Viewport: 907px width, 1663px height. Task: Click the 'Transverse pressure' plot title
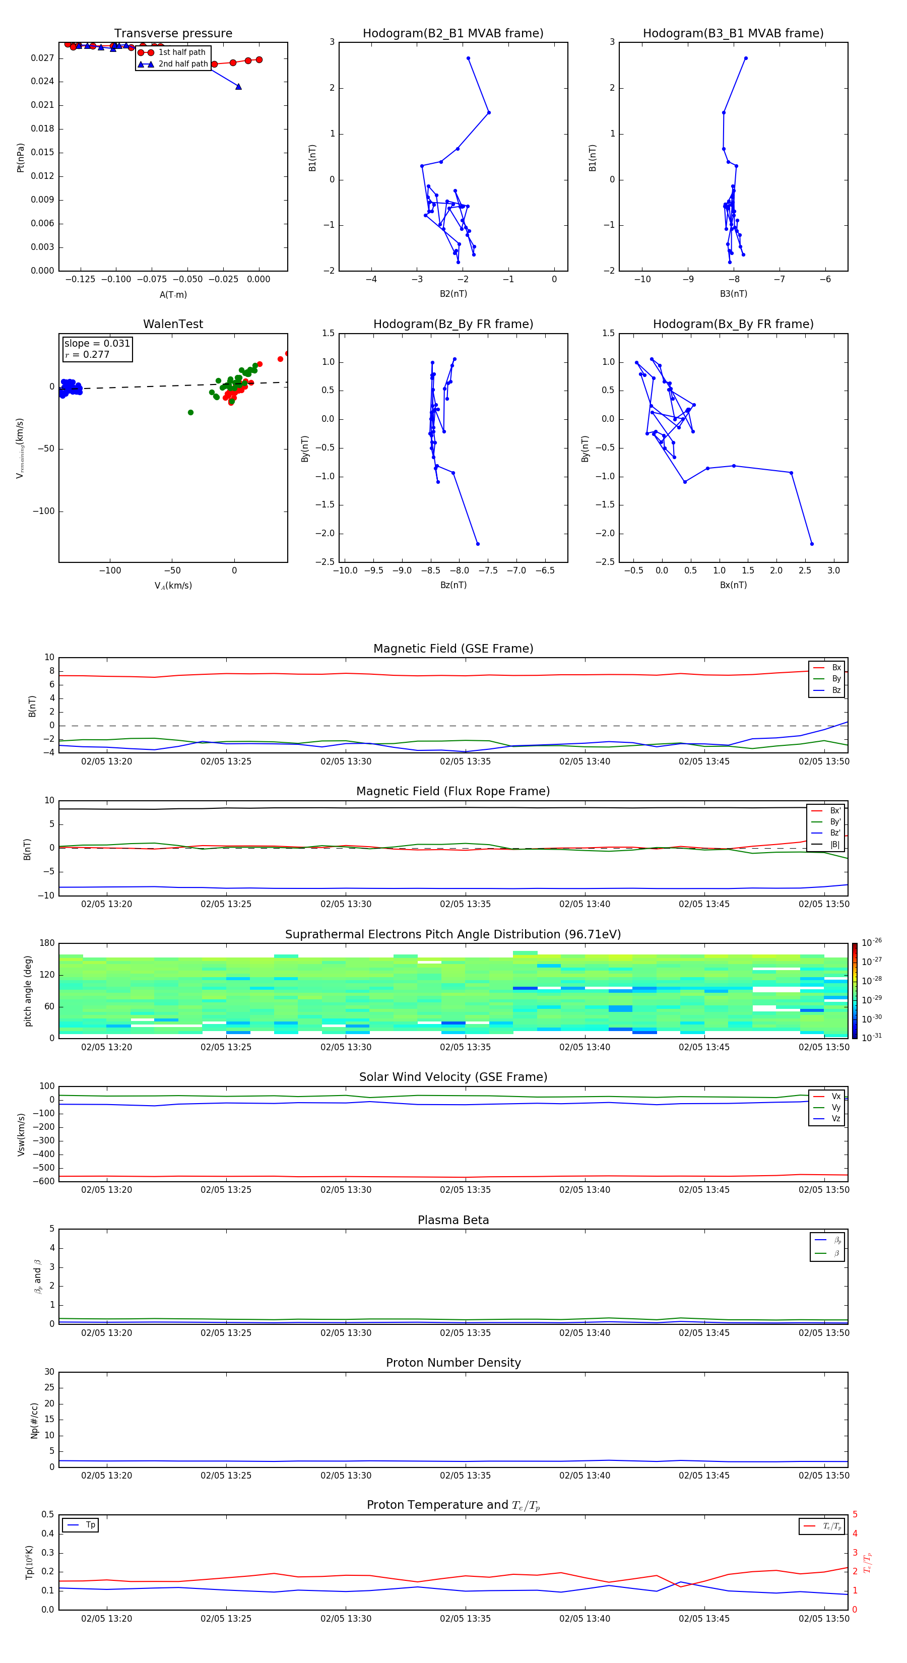pos(173,33)
